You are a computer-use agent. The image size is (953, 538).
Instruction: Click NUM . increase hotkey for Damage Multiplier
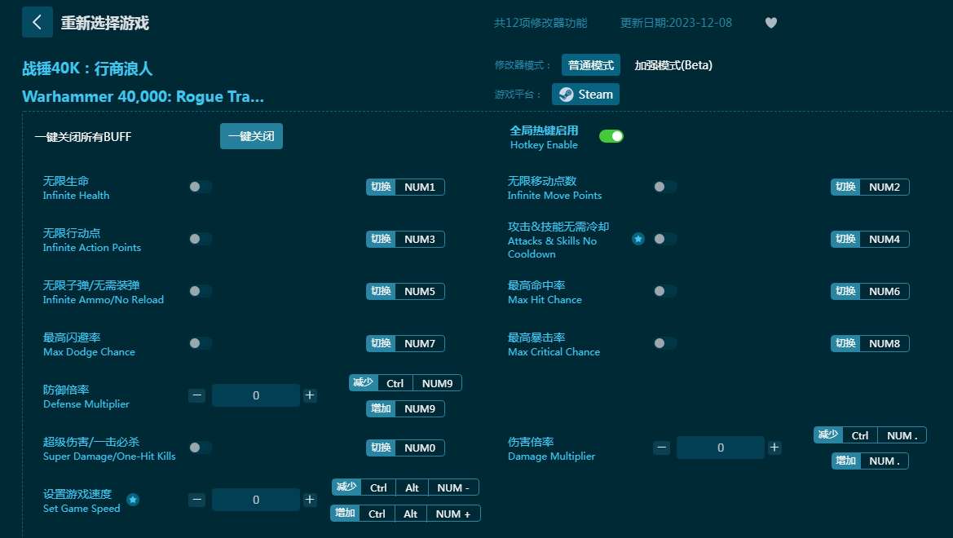pyautogui.click(x=870, y=461)
